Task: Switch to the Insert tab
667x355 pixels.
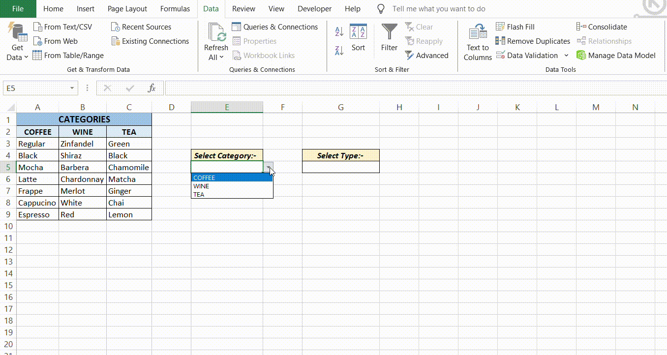Action: pos(86,9)
